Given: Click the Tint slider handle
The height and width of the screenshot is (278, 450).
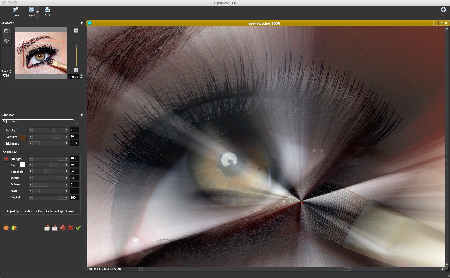Looking at the screenshot, I should (54, 165).
